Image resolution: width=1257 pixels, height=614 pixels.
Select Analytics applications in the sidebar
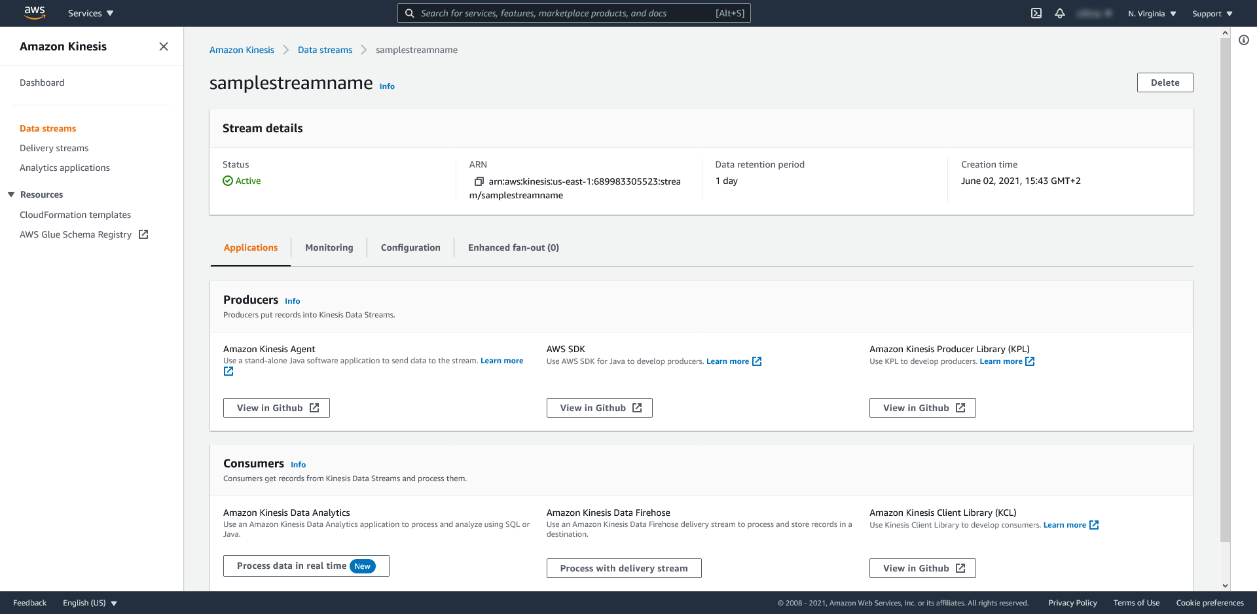[65, 168]
